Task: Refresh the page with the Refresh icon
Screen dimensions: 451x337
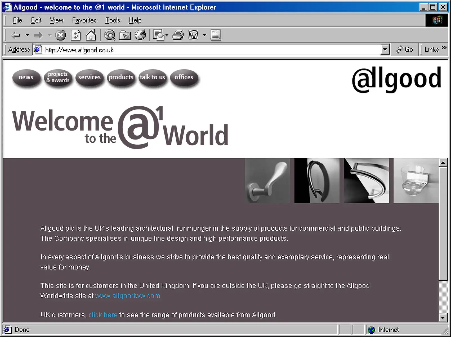Action: 76,35
